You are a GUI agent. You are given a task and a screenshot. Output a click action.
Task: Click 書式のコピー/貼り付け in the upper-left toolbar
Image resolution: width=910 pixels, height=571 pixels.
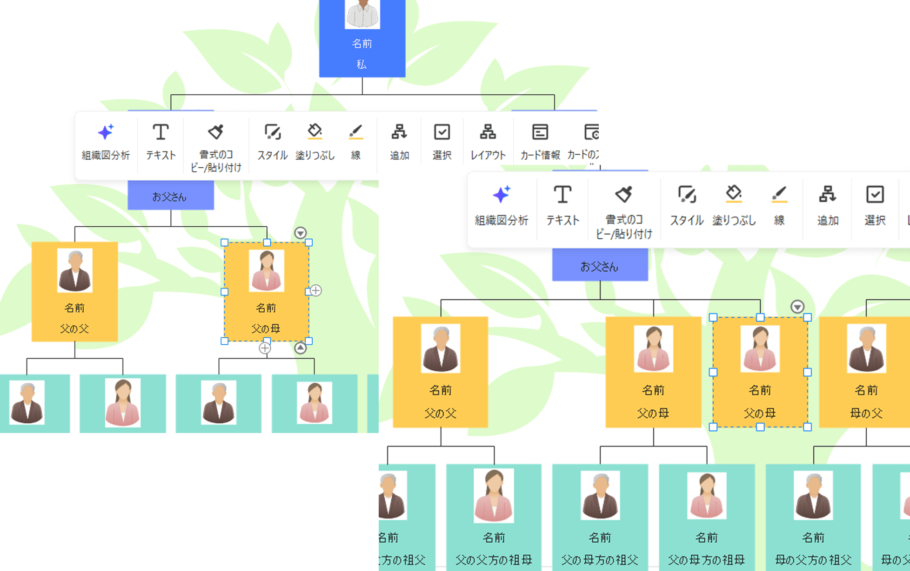pos(216,147)
